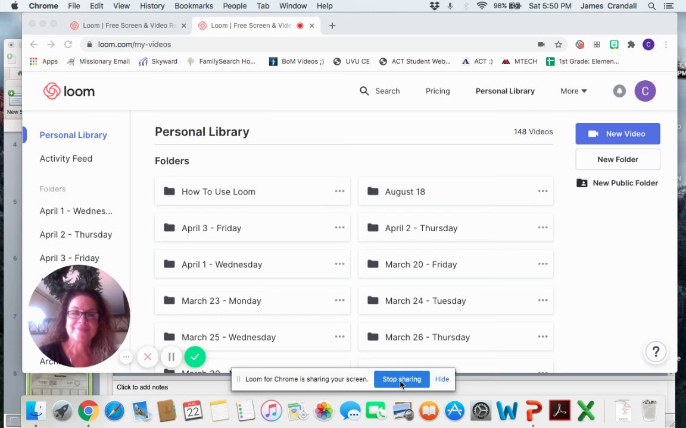Image resolution: width=686 pixels, height=428 pixels.
Task: Open options for April 3 - Friday folder
Action: click(x=339, y=228)
